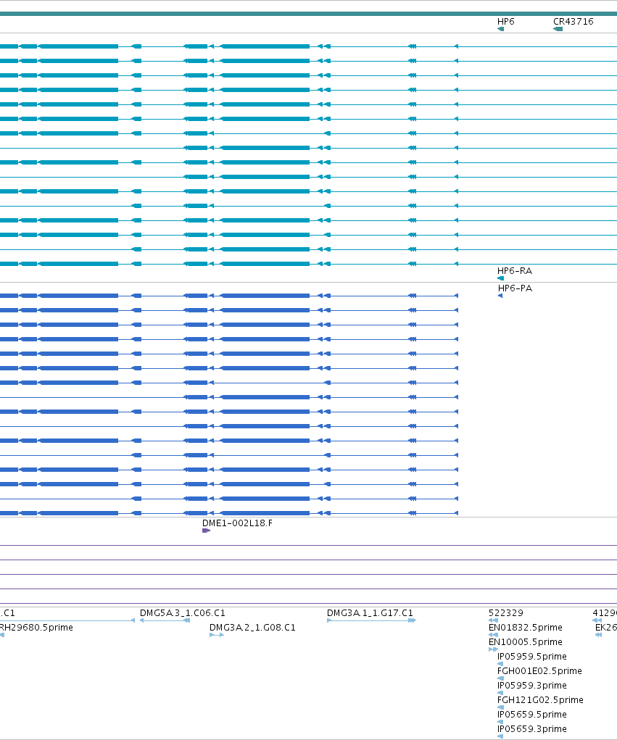The height and width of the screenshot is (740, 617).
Task: Select the DMG3A2_1.G08.C1 arrow glyph
Action: 217,635
